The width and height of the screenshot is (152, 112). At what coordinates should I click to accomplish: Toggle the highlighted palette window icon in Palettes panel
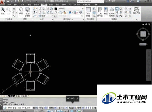click(x=117, y=9)
